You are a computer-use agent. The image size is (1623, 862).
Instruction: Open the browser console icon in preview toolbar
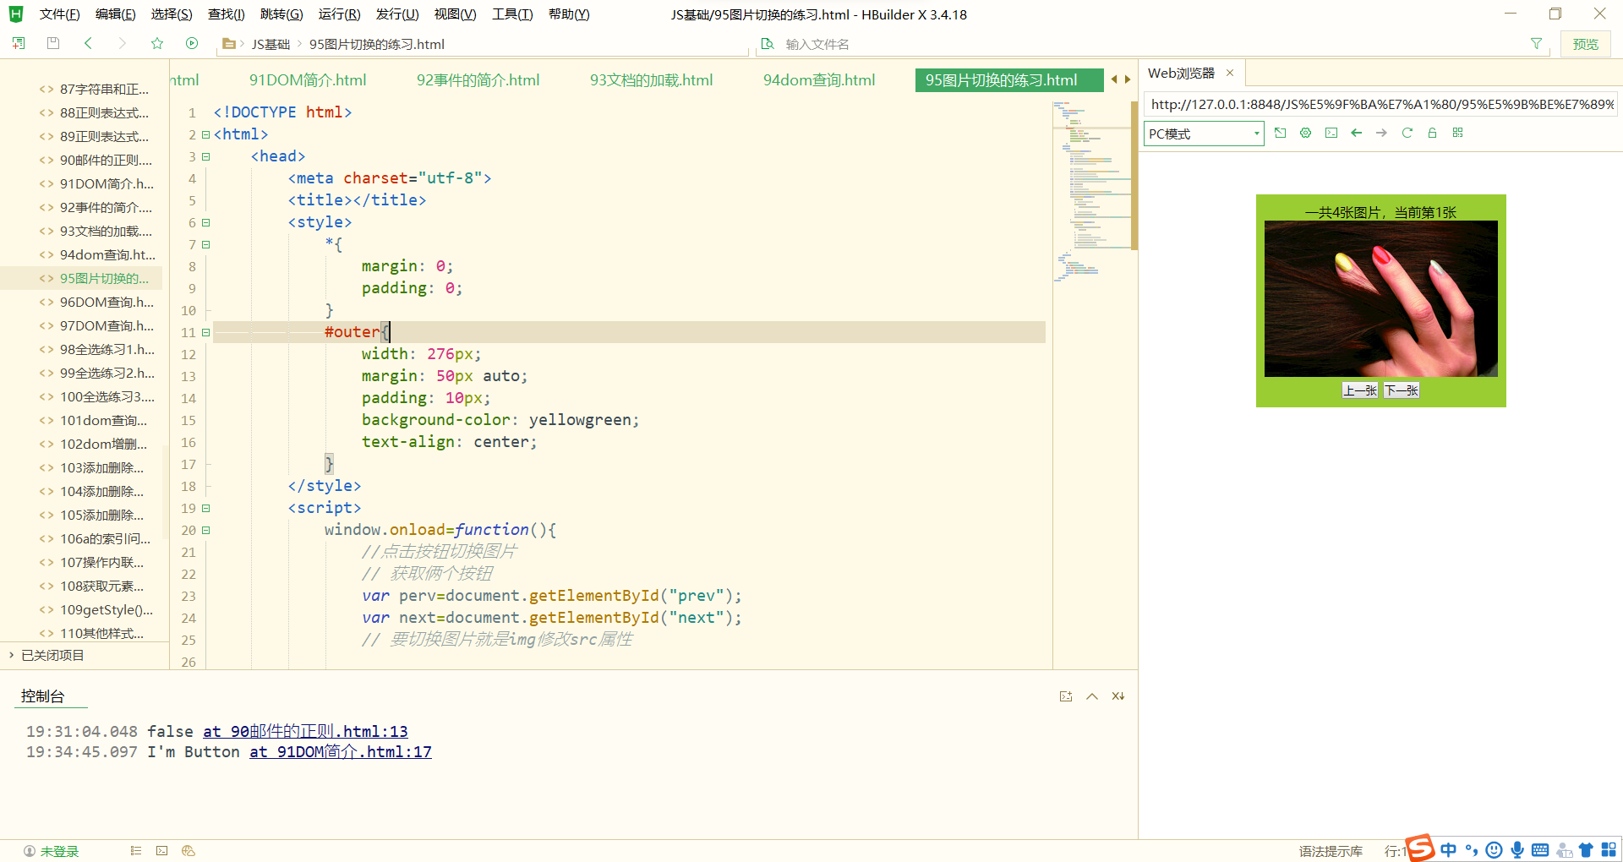click(1331, 133)
